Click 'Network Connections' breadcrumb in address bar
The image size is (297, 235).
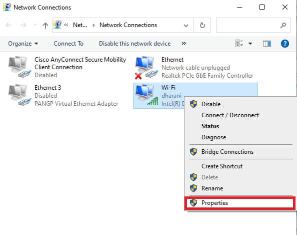pyautogui.click(x=128, y=25)
